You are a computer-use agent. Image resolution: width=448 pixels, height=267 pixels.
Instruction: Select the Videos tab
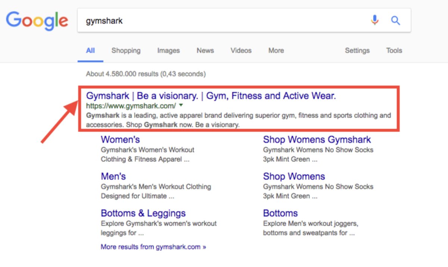tap(241, 51)
